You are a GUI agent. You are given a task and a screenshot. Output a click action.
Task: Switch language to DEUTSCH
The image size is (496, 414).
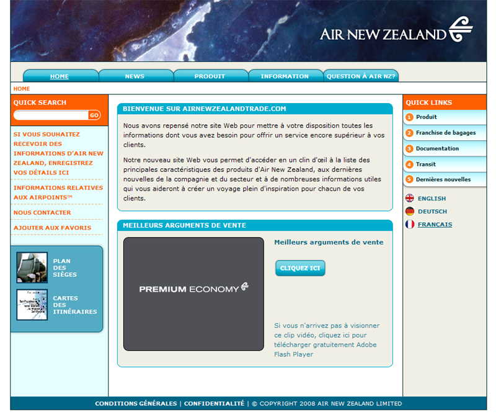[x=432, y=212]
